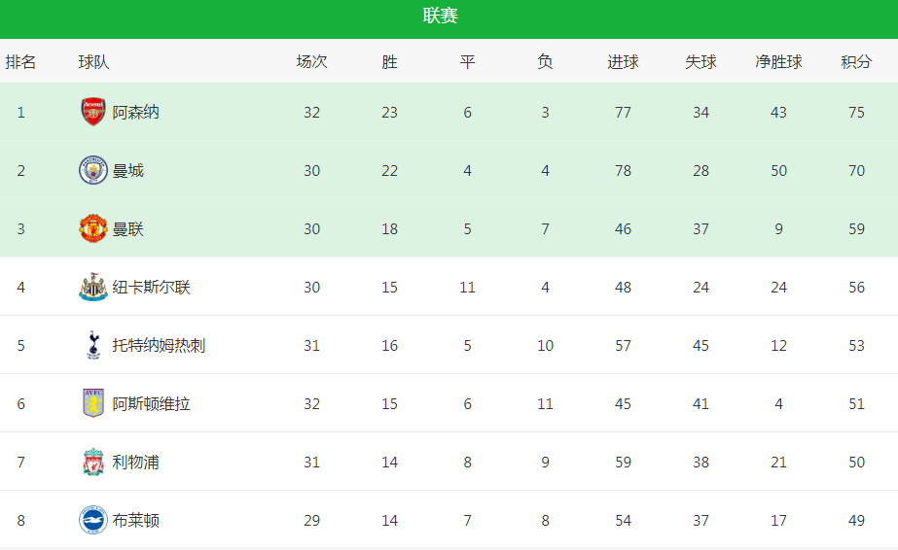898x550 pixels.
Task: Select the 联赛 tab header
Action: tap(440, 16)
